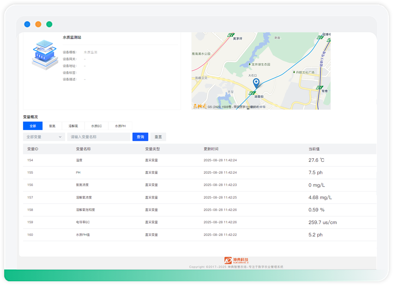Select the 全部 tab
This screenshot has height=285, width=393.
click(33, 126)
